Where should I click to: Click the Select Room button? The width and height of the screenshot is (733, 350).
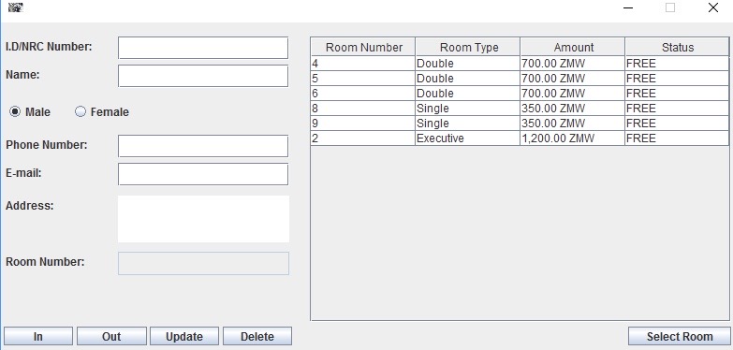click(680, 337)
